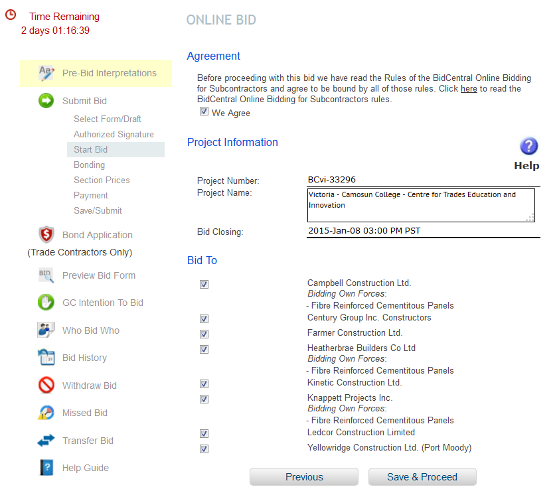Open the Withdraw Bid link
Screen dimensions: 559x497
(90, 386)
